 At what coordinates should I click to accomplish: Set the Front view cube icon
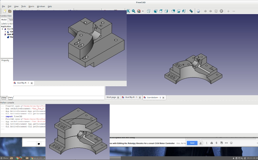[x=156, y=11]
